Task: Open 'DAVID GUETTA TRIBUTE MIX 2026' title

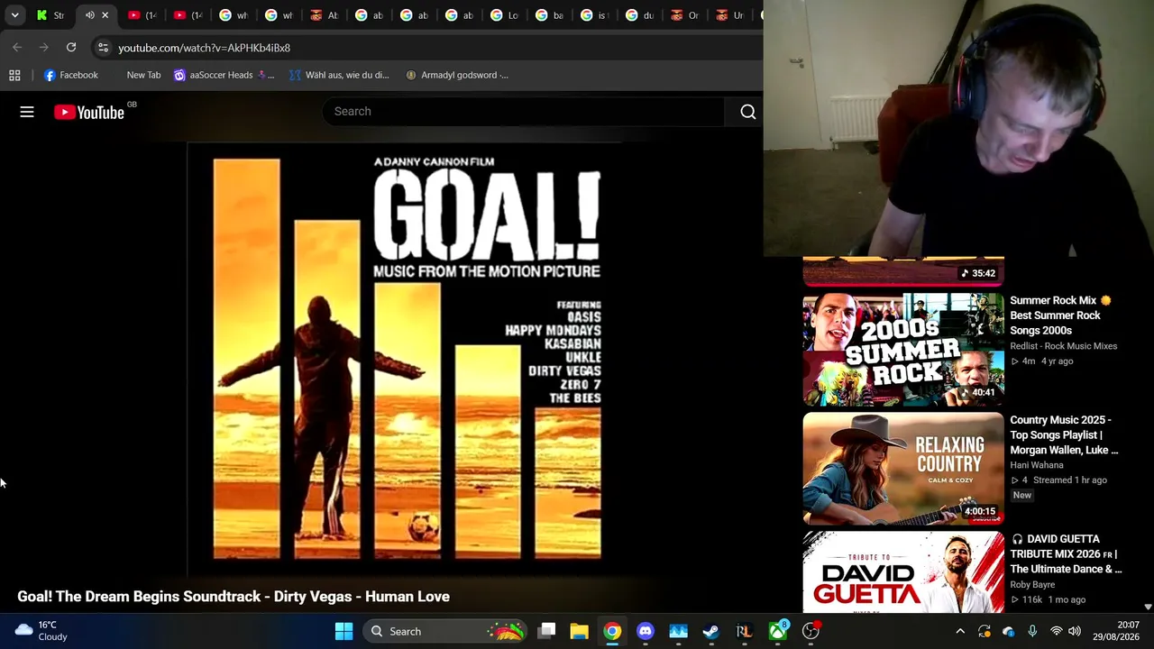Action: click(x=1066, y=554)
